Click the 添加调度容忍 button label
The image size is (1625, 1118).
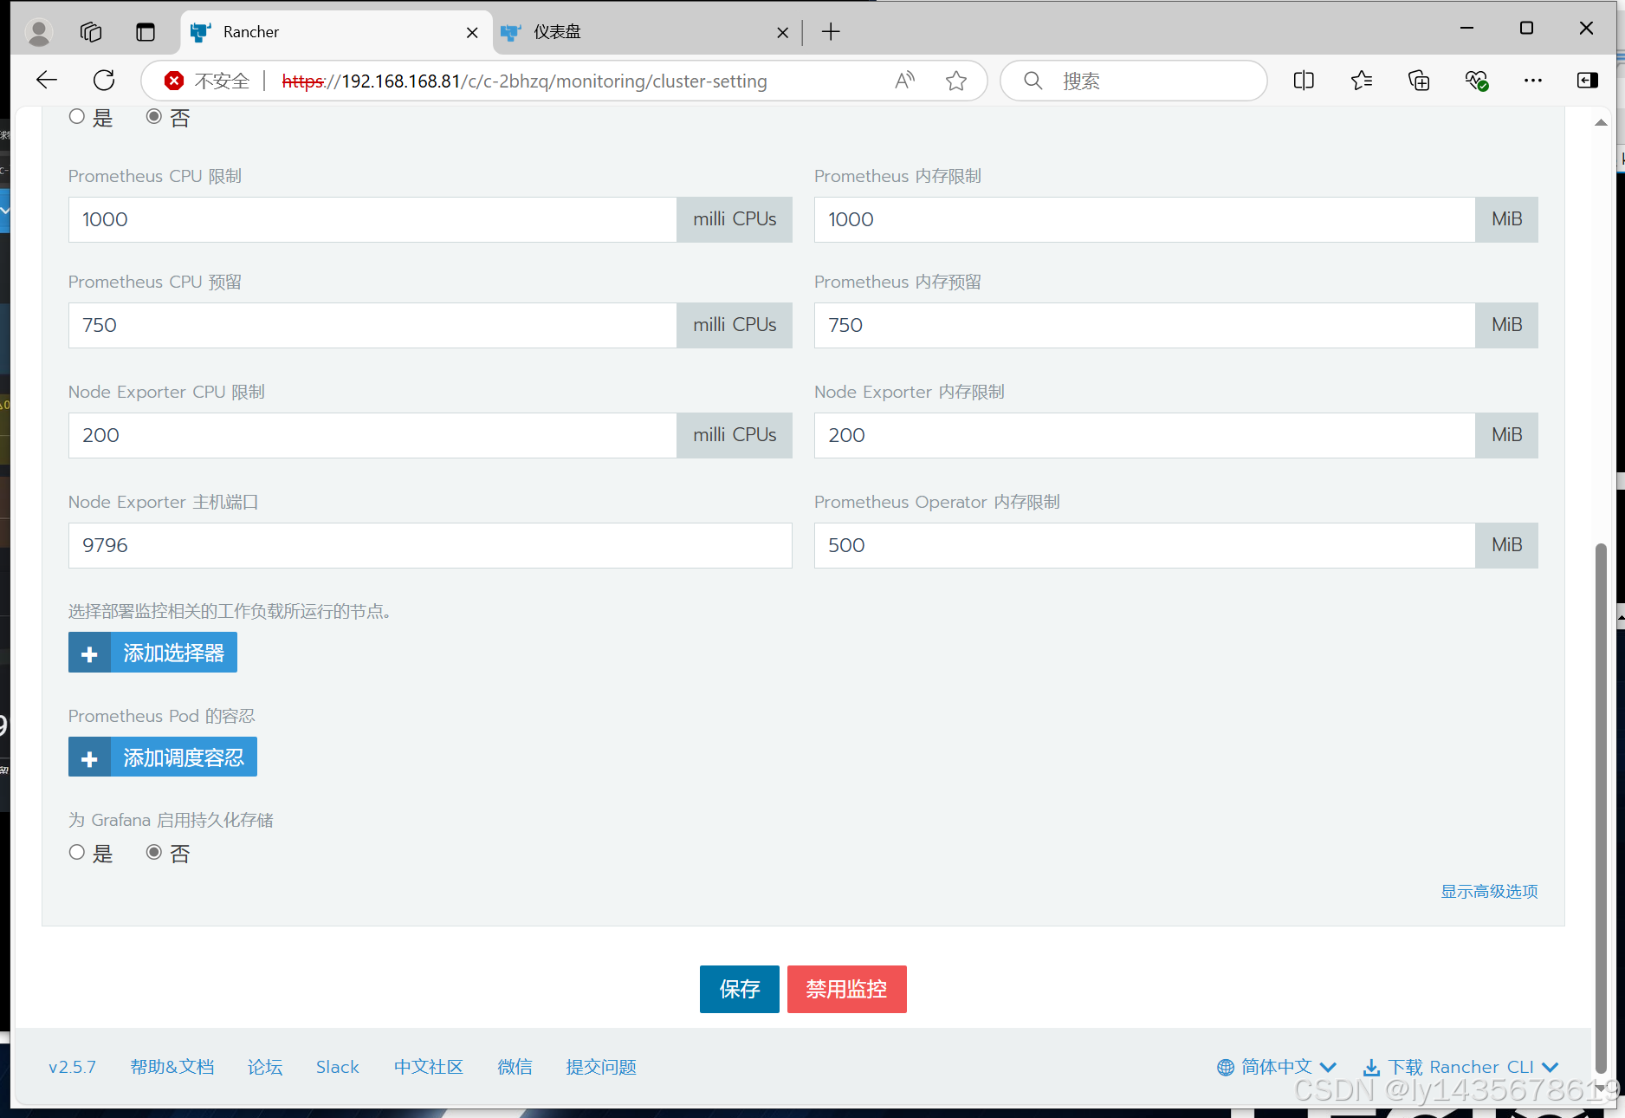coord(184,758)
